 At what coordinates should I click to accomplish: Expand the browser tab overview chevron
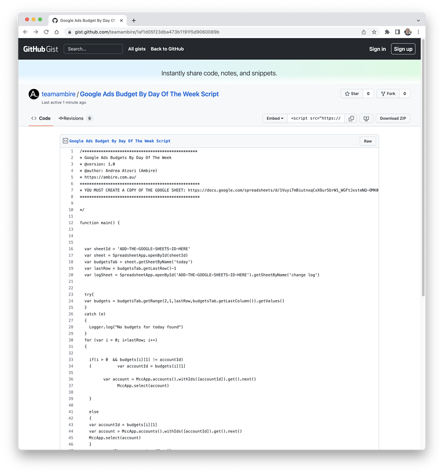[418, 19]
